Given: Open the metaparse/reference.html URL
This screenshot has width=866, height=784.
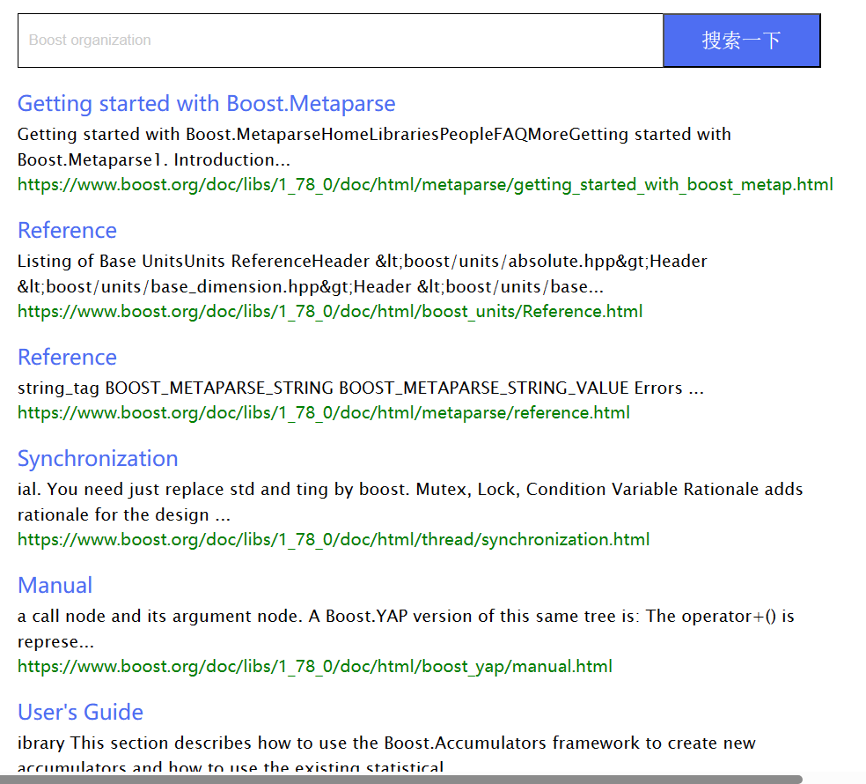Looking at the screenshot, I should (324, 412).
